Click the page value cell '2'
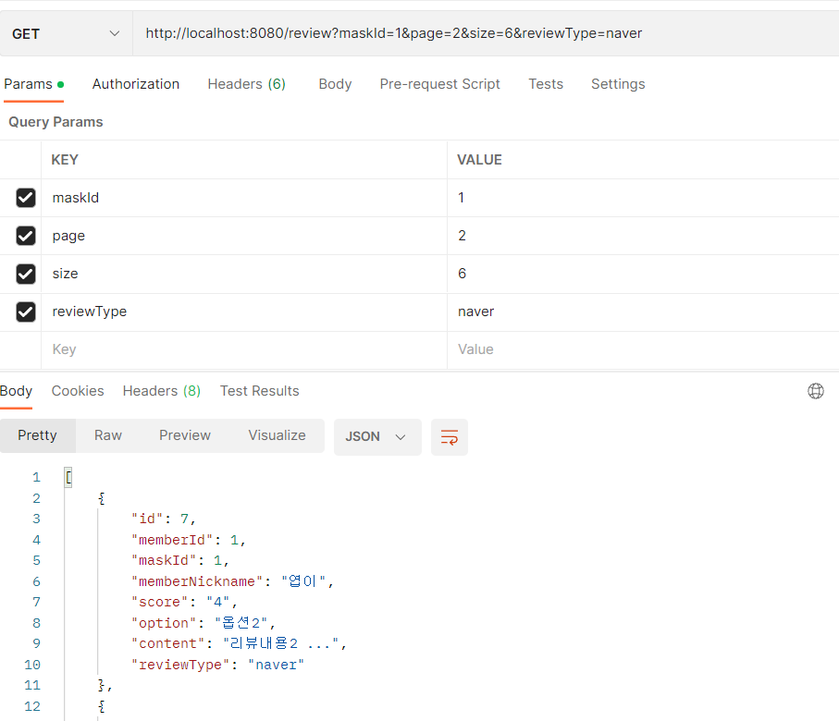 (x=643, y=236)
